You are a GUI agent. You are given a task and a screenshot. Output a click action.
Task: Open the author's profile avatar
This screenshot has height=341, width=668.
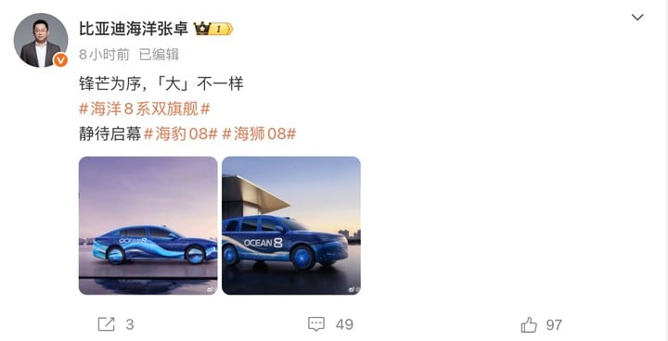click(x=41, y=40)
